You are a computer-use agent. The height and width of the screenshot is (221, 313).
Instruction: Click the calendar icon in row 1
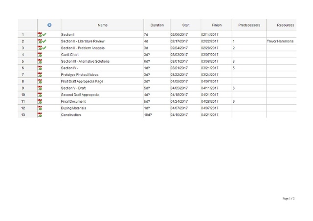pyautogui.click(x=40, y=35)
